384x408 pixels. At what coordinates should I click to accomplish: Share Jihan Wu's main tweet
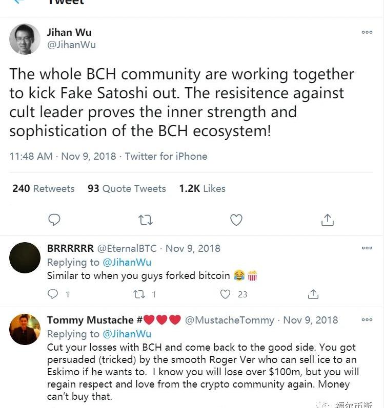click(327, 220)
